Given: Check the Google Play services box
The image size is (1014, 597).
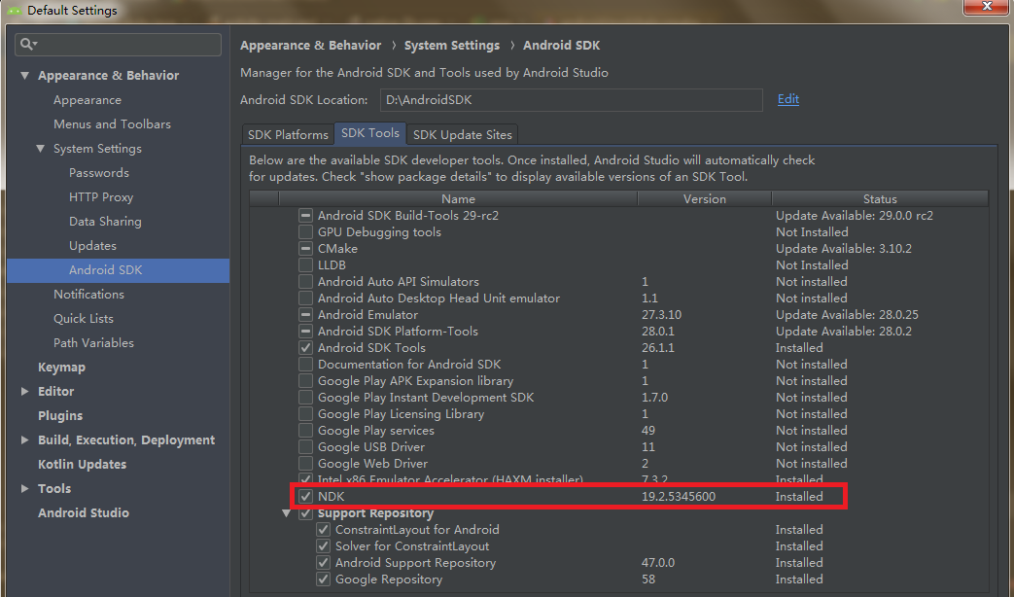Looking at the screenshot, I should (306, 430).
